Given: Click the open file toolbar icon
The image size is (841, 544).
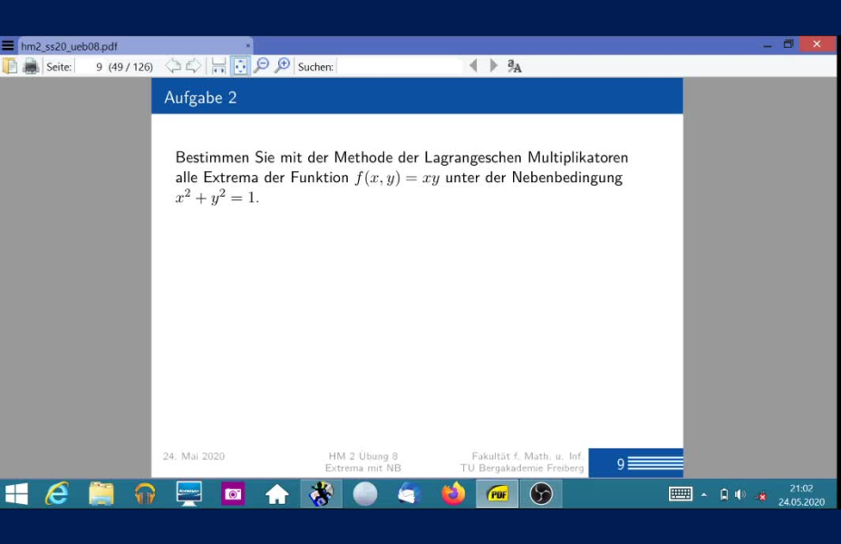Looking at the screenshot, I should [x=10, y=66].
